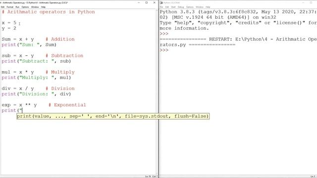The height and width of the screenshot is (178, 317).
Task: Open the Shell menu in the Python Shell window
Action: tap(173, 7)
